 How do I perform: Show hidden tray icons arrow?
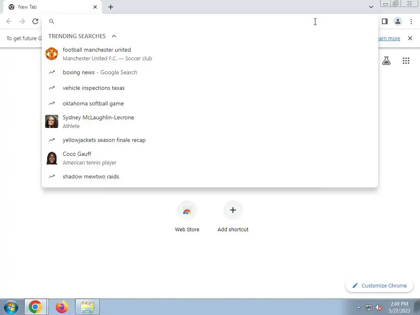(358, 308)
